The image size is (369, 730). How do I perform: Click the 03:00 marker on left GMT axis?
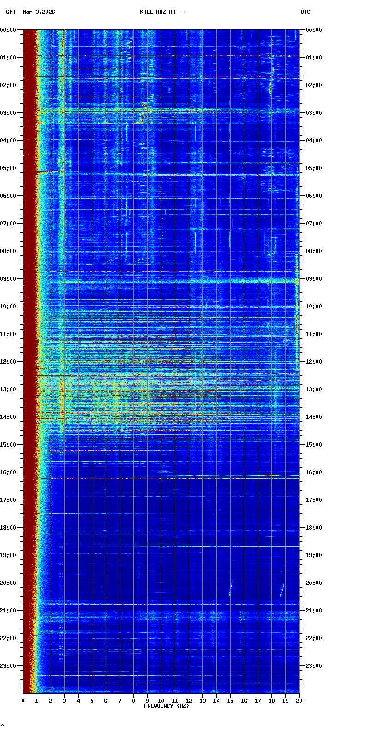click(8, 113)
